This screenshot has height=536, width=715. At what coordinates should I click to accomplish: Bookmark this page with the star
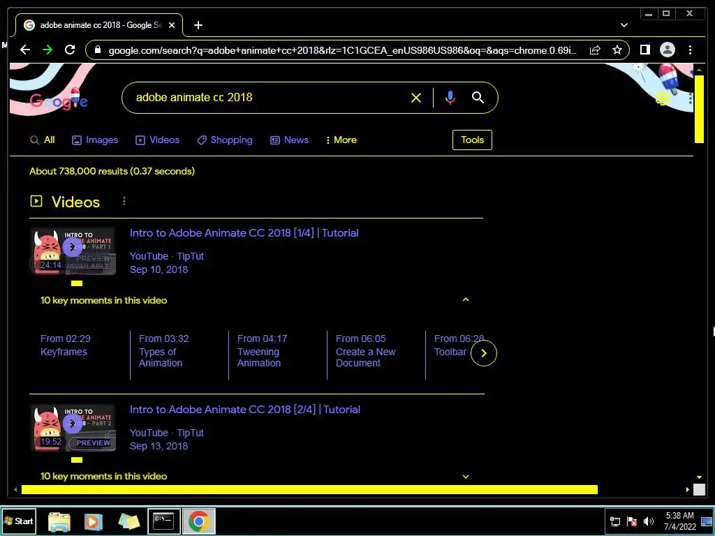pyautogui.click(x=617, y=50)
